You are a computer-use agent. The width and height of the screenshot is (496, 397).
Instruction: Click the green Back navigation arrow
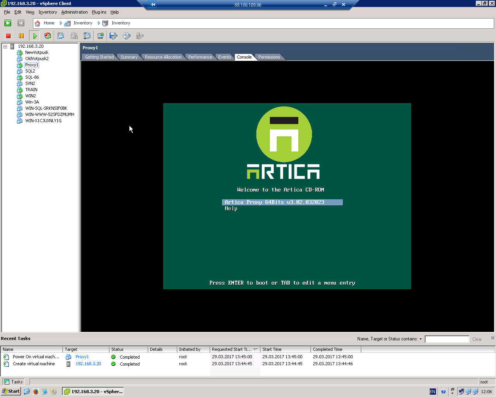coord(8,23)
